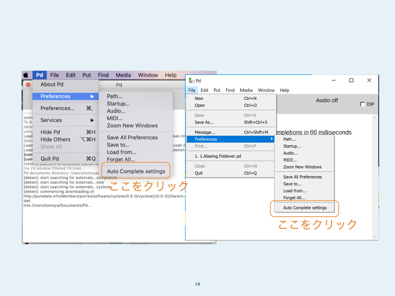Open the Media menu in the macOS menu bar
The width and height of the screenshot is (395, 296).
123,75
